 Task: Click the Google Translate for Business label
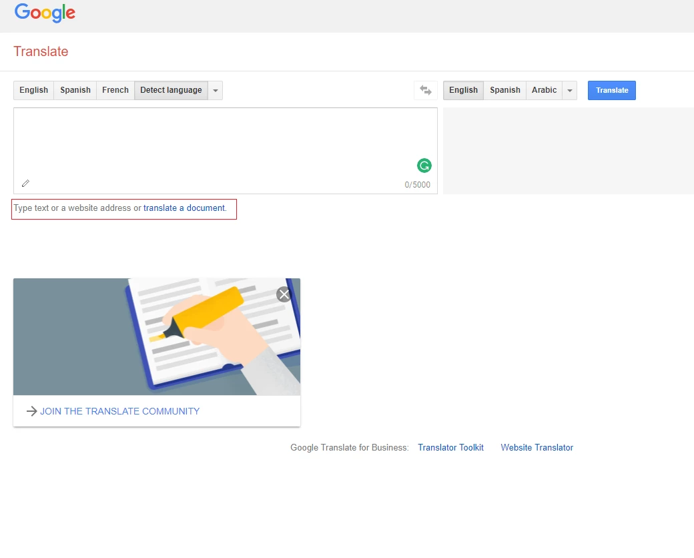tap(349, 448)
